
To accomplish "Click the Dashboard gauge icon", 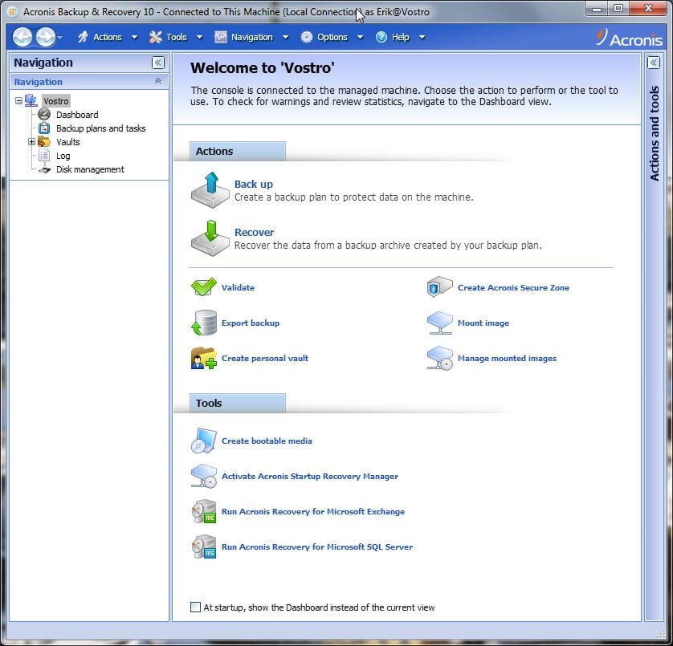I will [x=44, y=114].
